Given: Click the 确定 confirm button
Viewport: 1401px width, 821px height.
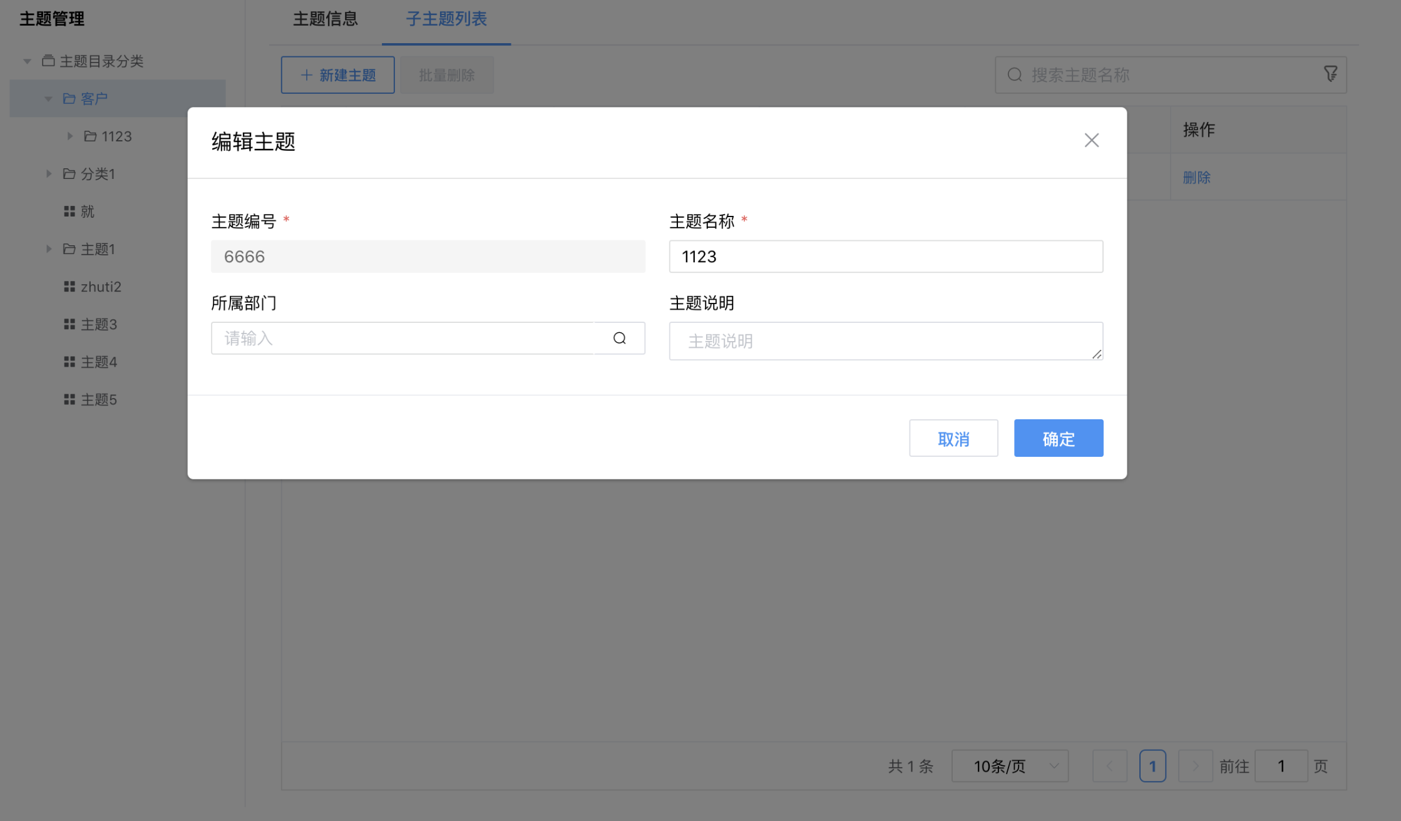Looking at the screenshot, I should [1058, 438].
